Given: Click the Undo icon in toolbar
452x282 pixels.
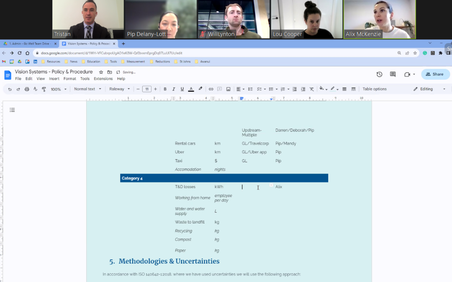Looking at the screenshot, I should pos(10,89).
